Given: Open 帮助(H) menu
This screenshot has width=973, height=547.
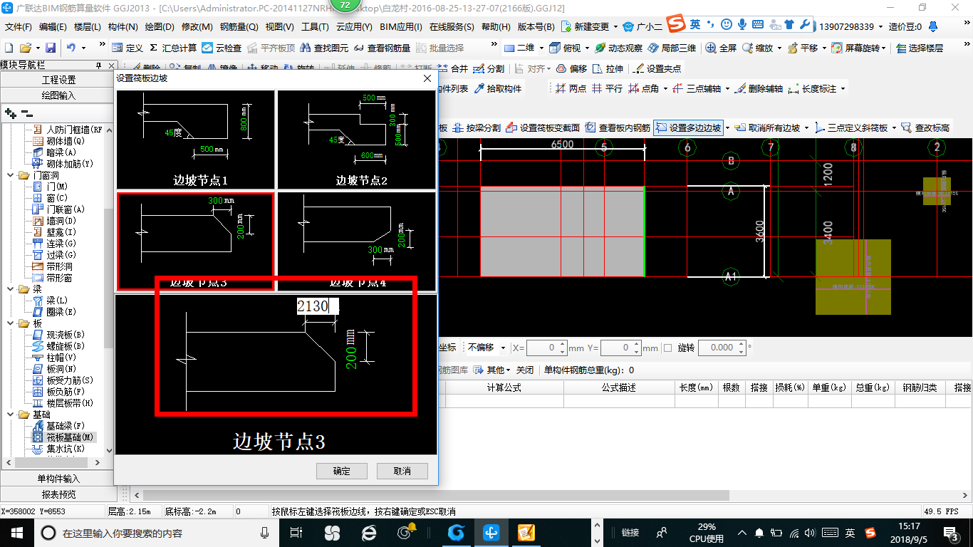Looking at the screenshot, I should point(496,27).
